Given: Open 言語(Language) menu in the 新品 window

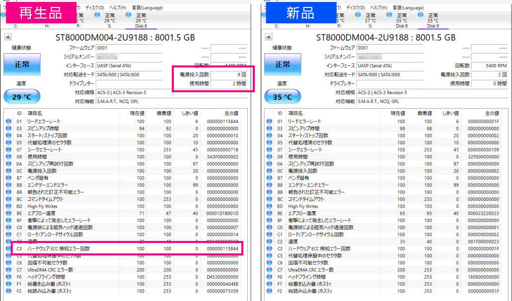Looking at the screenshot, I should pos(408,7).
